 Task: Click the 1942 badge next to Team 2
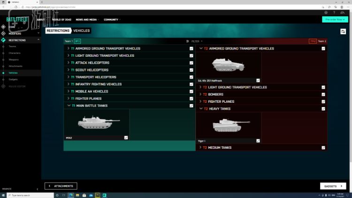click(313, 41)
